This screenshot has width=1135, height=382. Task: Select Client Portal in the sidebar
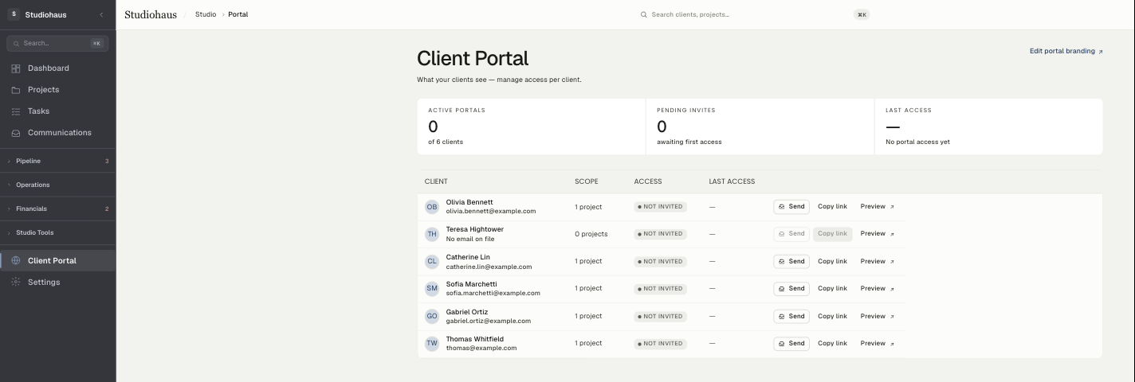[x=57, y=260]
